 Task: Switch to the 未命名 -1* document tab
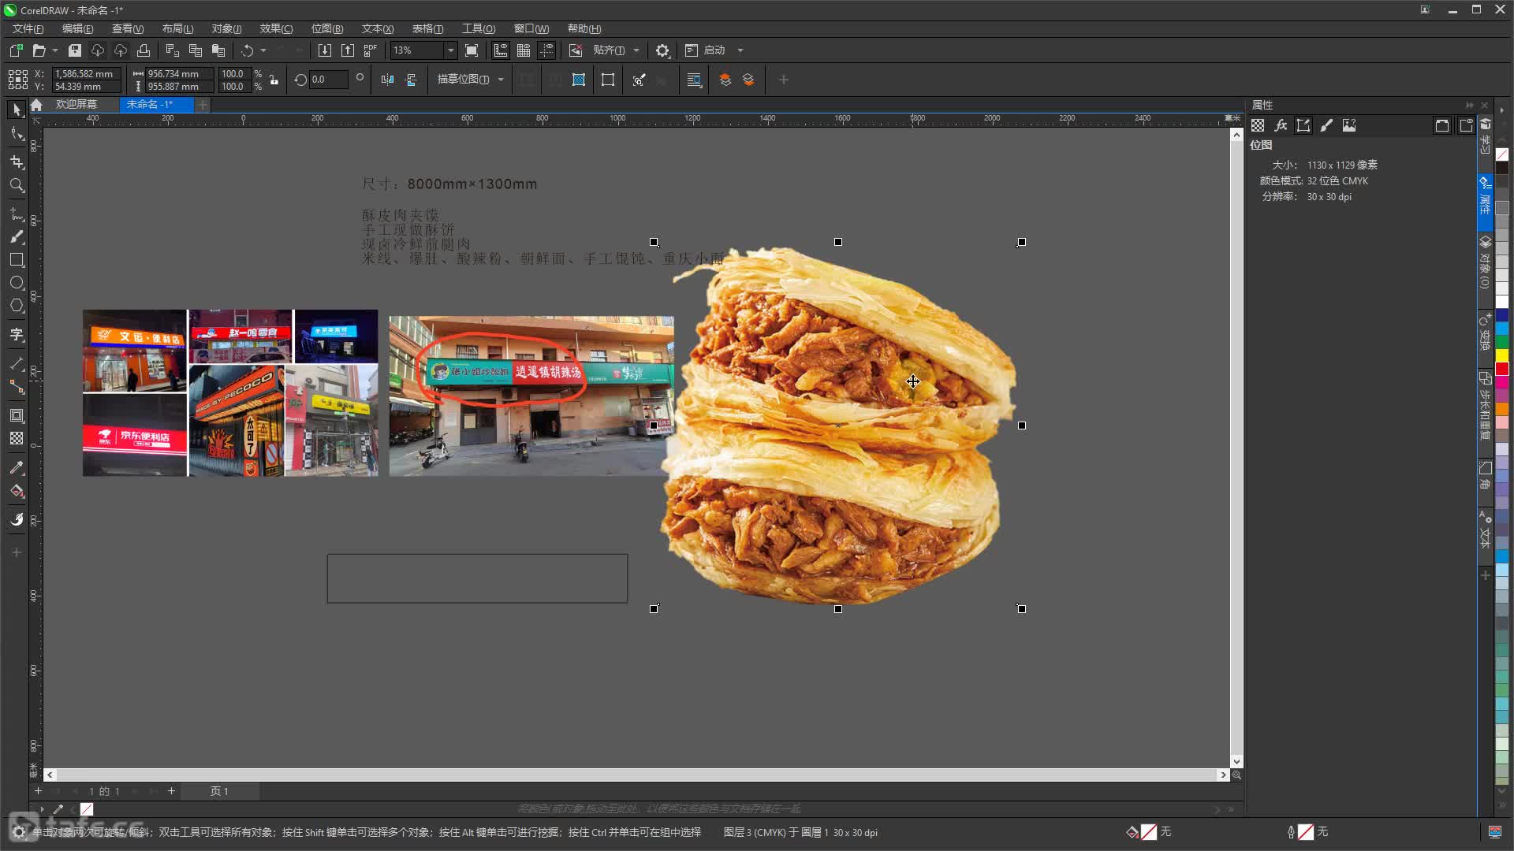150,104
